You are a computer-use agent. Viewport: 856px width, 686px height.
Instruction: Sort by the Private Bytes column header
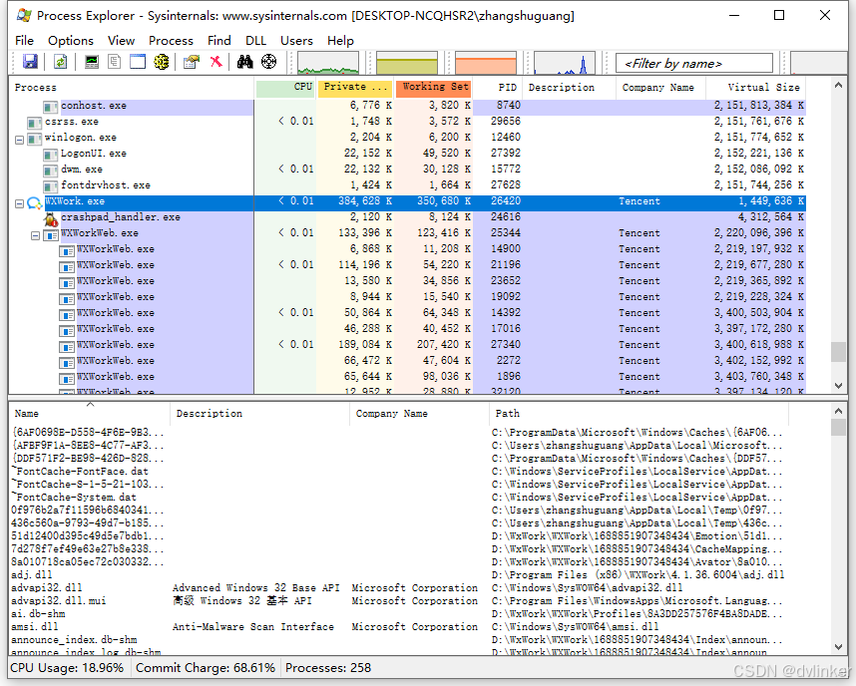click(355, 88)
